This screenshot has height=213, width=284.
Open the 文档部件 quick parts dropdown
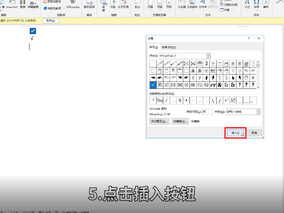point(192,10)
